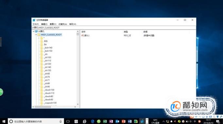Image resolution: width=223 pixels, height=124 pixels.
Task: Open the Action Center notifications icon
Action: pyautogui.click(x=218, y=121)
